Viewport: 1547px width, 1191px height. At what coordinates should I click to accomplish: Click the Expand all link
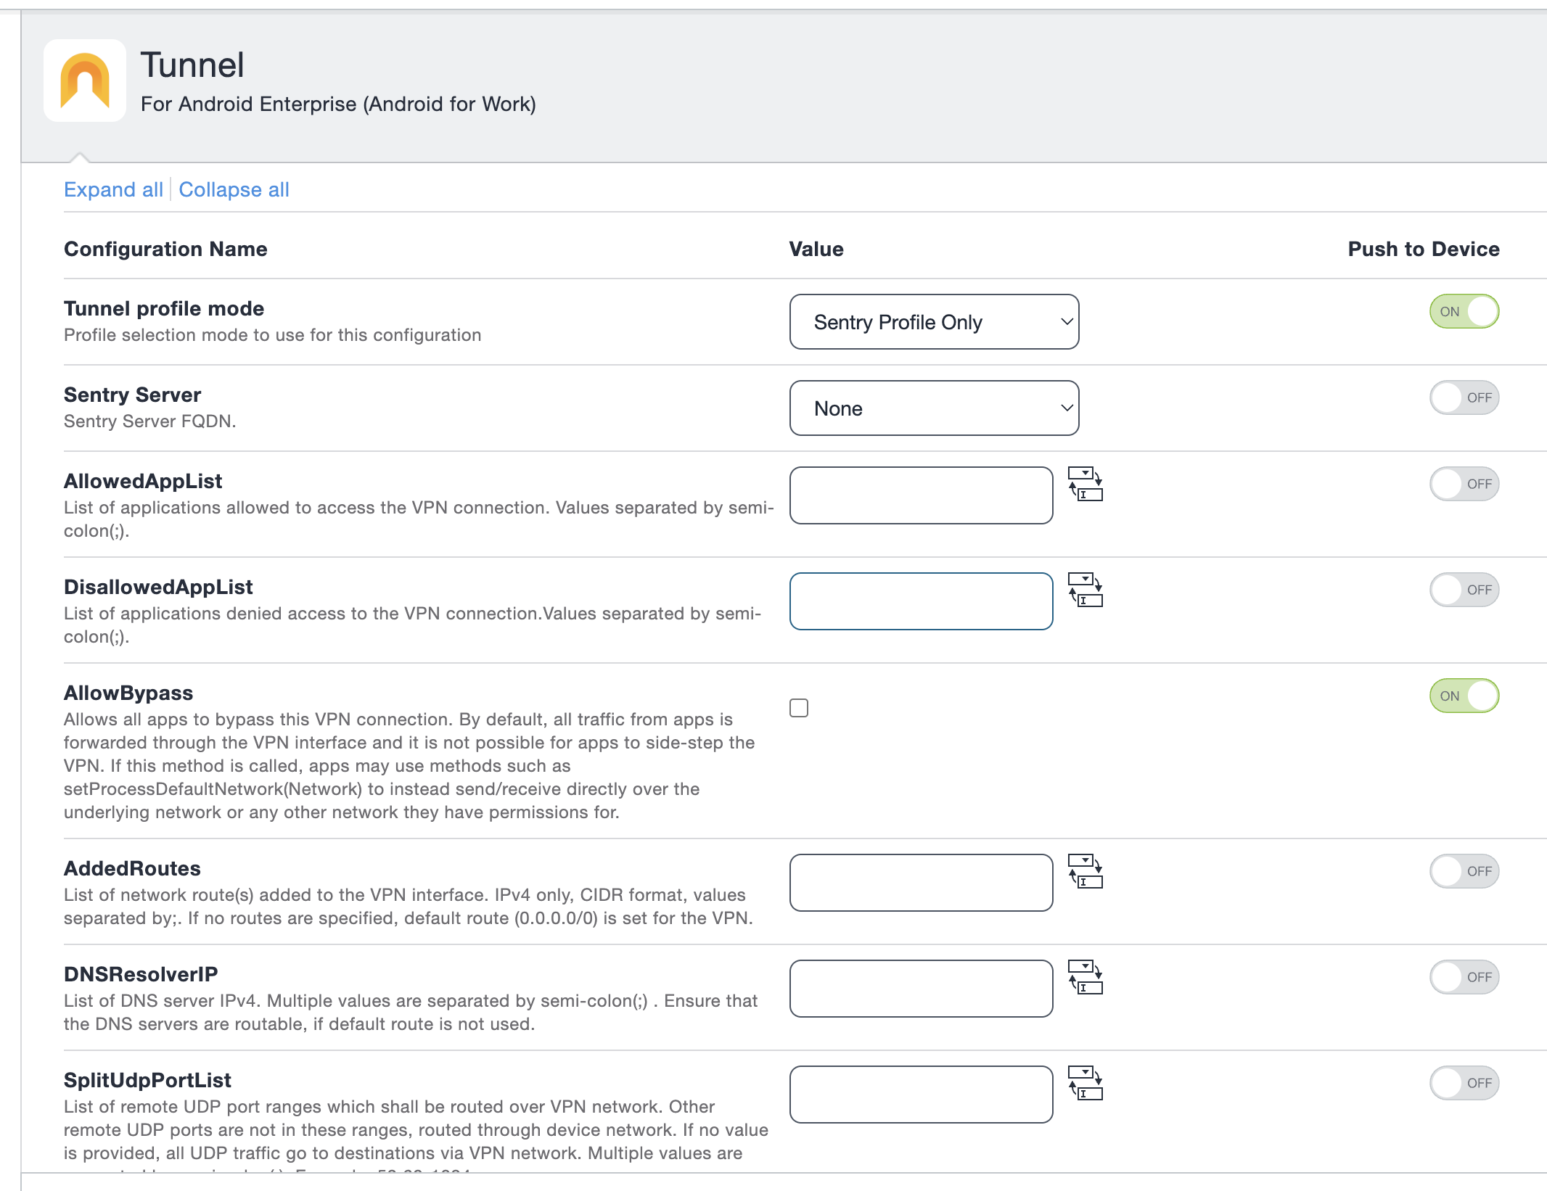click(113, 189)
